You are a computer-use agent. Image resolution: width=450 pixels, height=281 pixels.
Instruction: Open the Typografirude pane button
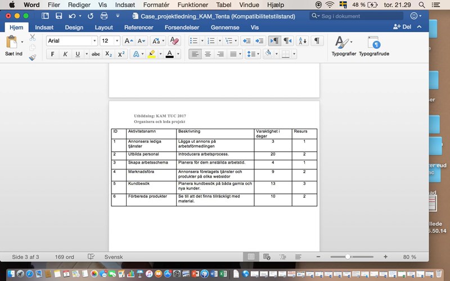(374, 46)
